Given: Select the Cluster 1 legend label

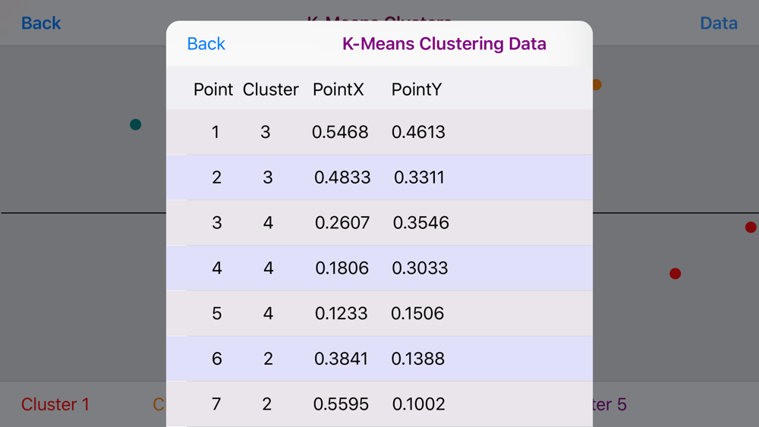Looking at the screenshot, I should [55, 404].
